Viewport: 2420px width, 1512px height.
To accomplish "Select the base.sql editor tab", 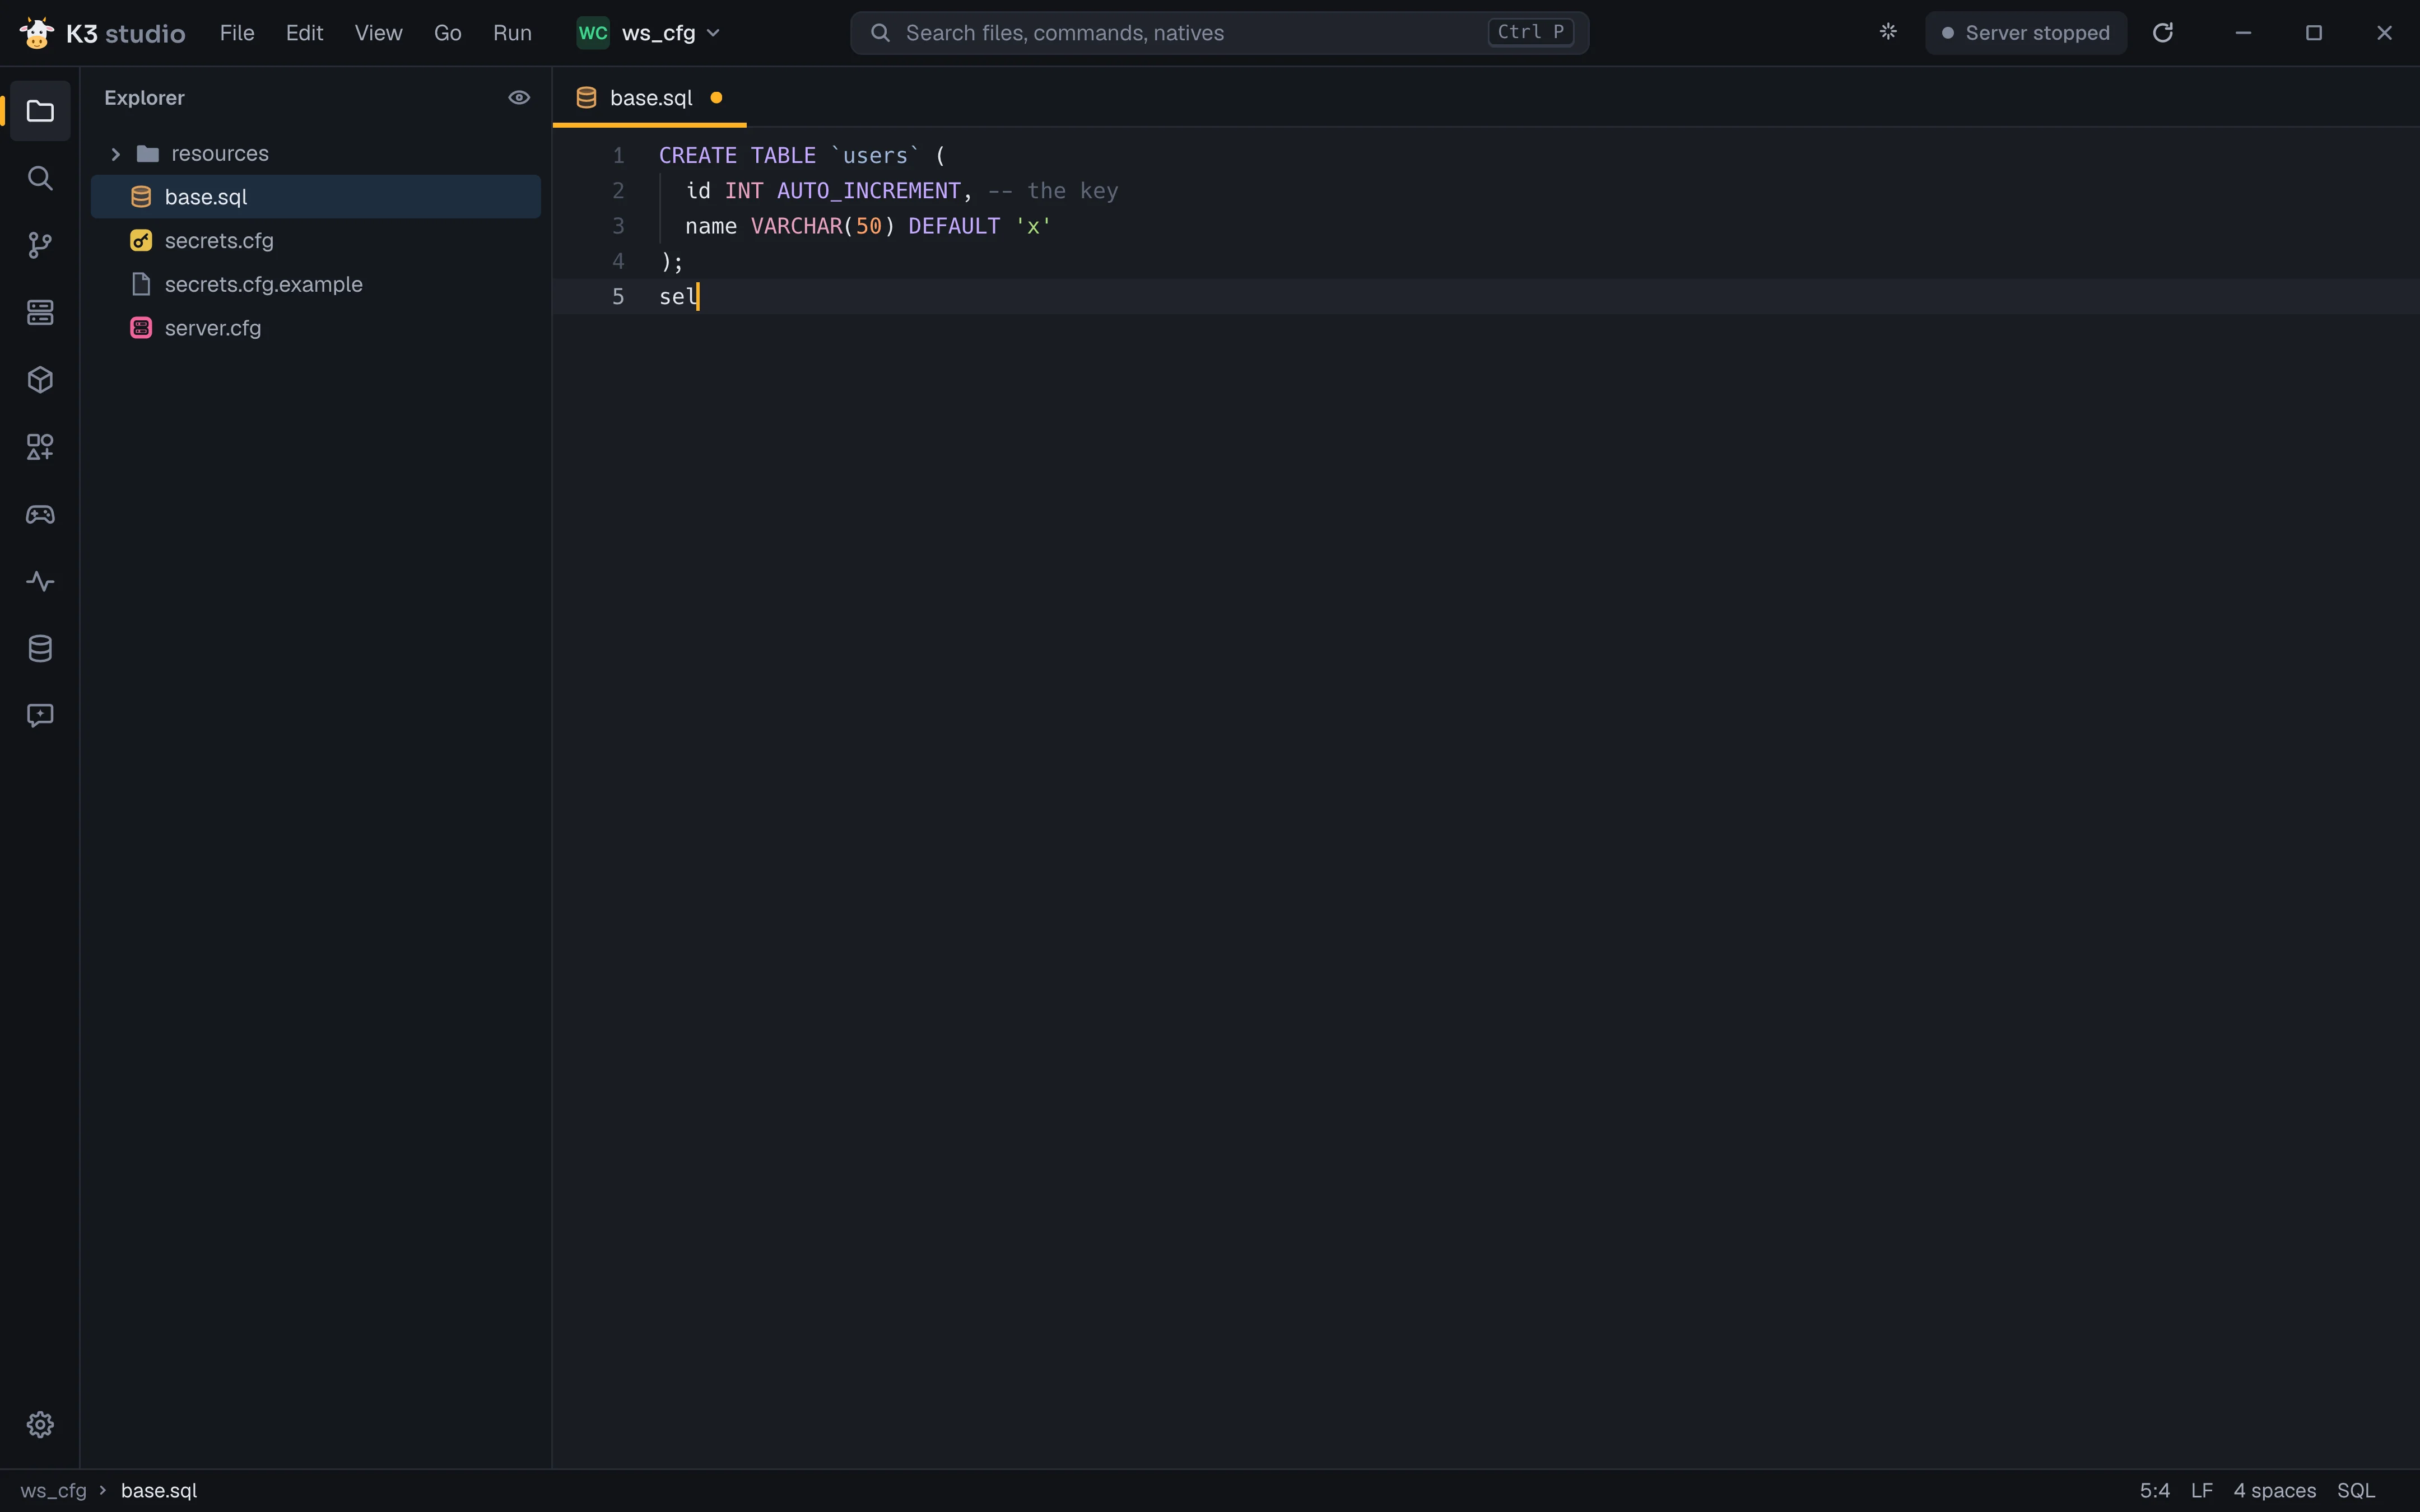I will point(649,98).
